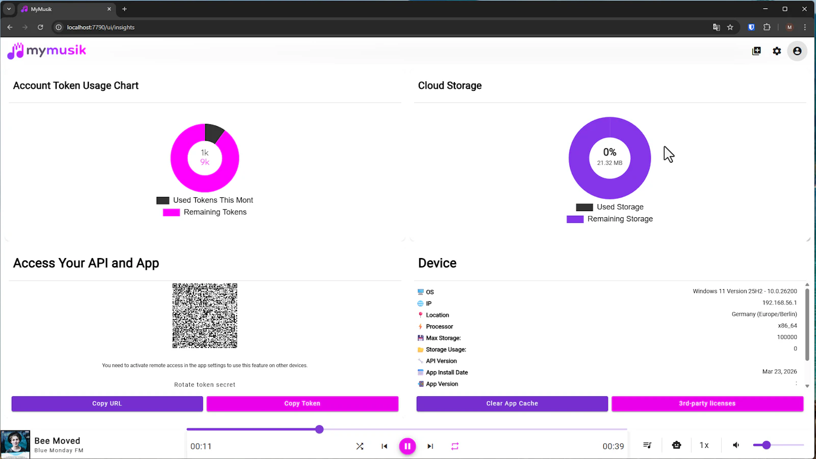Toggle Used Tokens This Month legend
Image resolution: width=816 pixels, height=459 pixels.
[x=205, y=200]
